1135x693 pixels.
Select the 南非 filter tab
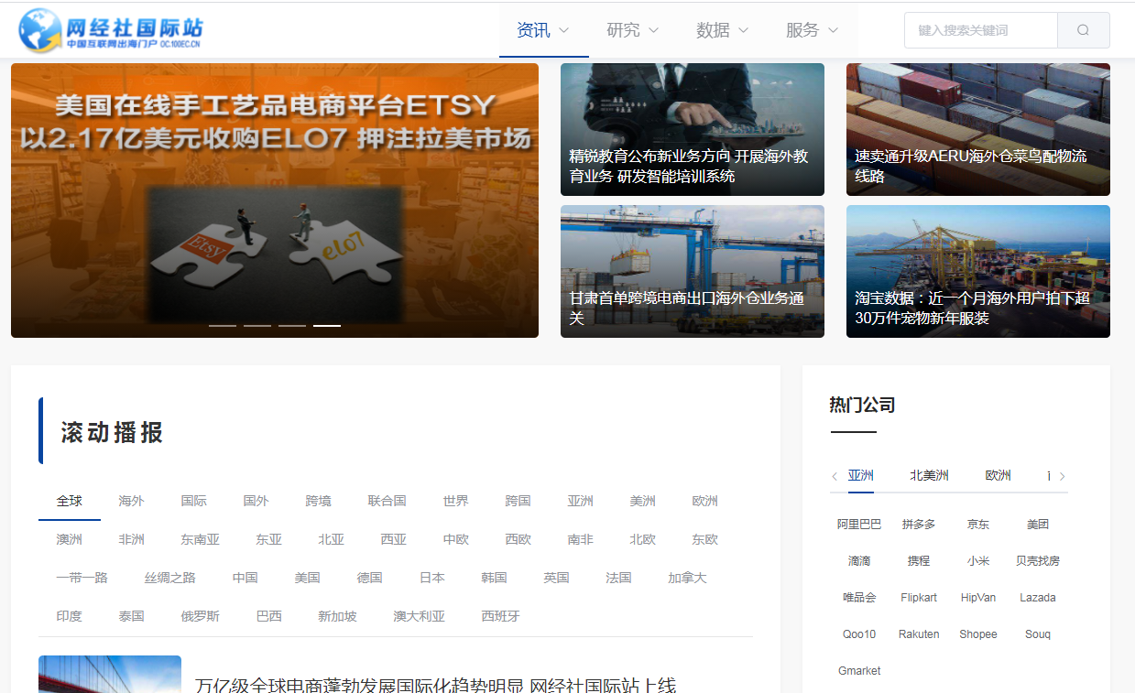coord(581,539)
